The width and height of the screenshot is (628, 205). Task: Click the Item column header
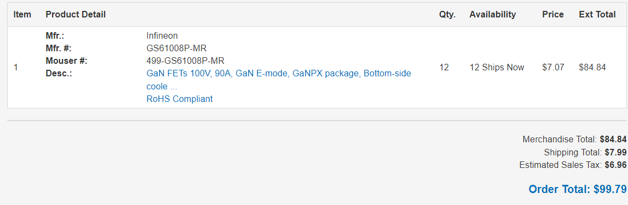22,14
